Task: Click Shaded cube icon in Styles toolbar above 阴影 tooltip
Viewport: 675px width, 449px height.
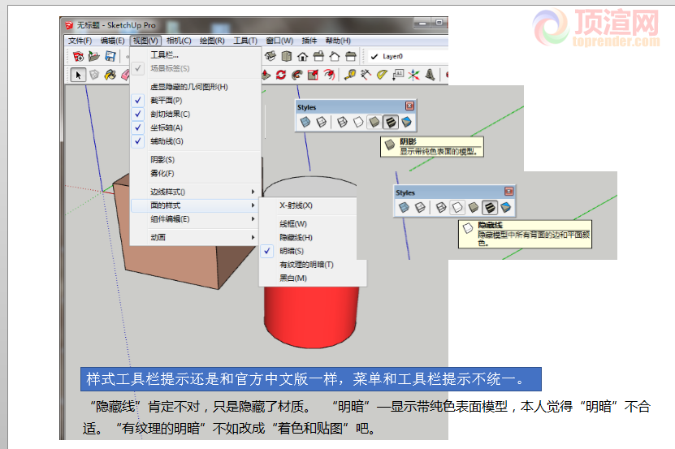Action: (374, 123)
